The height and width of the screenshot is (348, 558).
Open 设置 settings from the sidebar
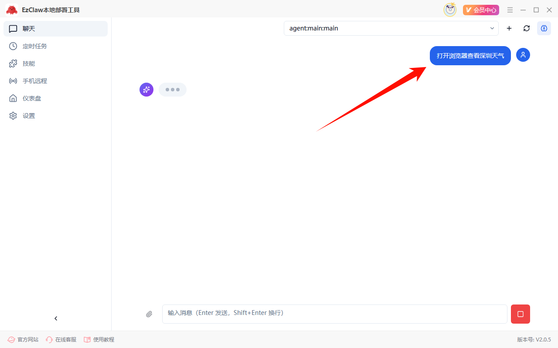[29, 116]
